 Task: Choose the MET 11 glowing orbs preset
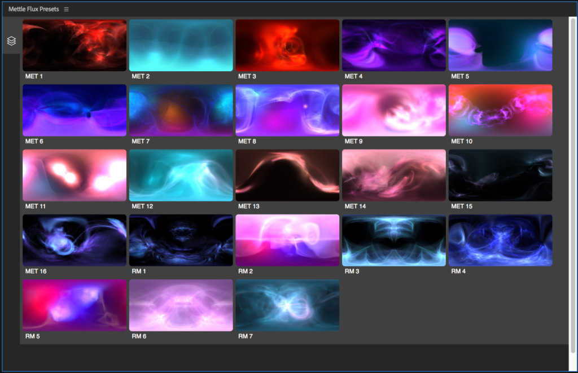coord(74,175)
